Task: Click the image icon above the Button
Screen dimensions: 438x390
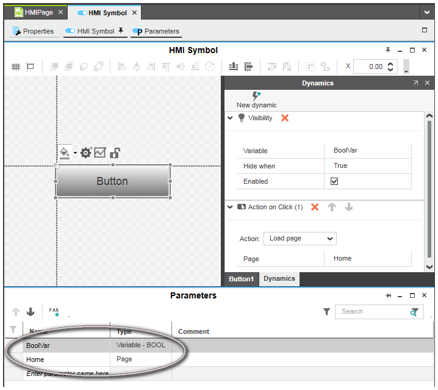Action: coord(100,153)
